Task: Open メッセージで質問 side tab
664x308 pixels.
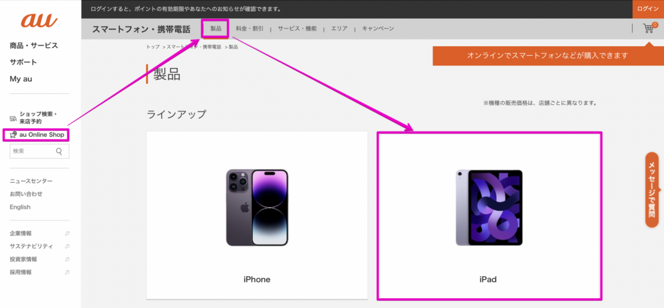Action: pos(652,189)
